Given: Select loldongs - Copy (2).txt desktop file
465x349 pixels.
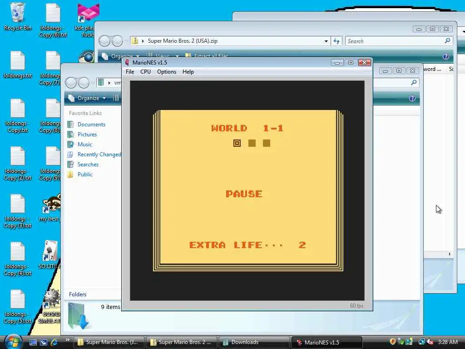Looking at the screenshot, I should pyautogui.click(x=18, y=164).
